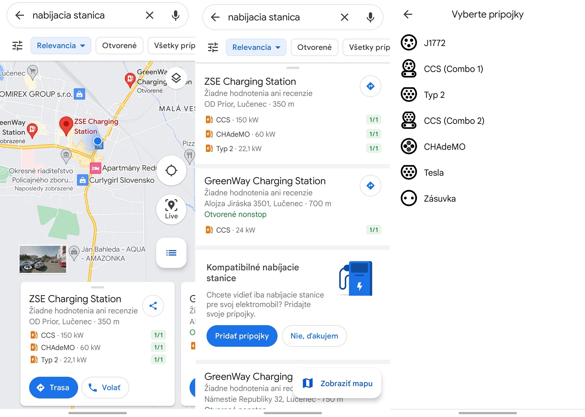The height and width of the screenshot is (417, 585).
Task: Tap Curlygirl Slovensko shop marker
Action: pyautogui.click(x=82, y=180)
